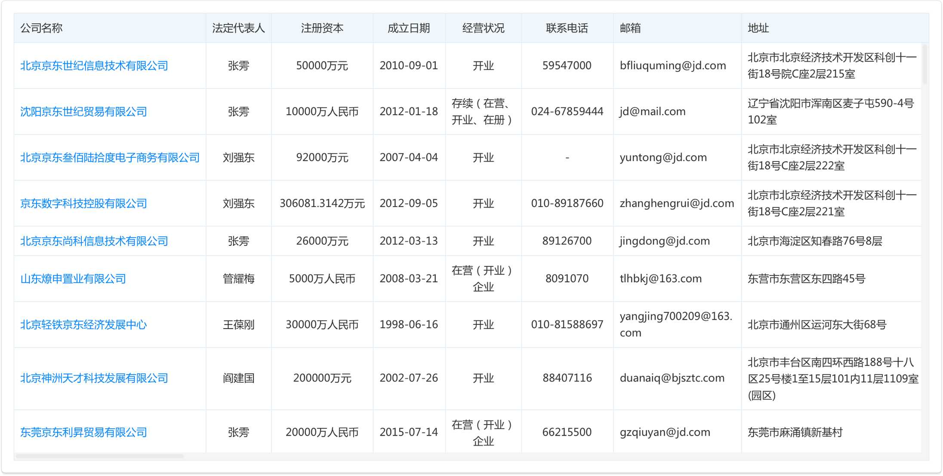This screenshot has width=943, height=476.
Task: Click the vertical scrollbar thumb
Action: click(x=925, y=64)
